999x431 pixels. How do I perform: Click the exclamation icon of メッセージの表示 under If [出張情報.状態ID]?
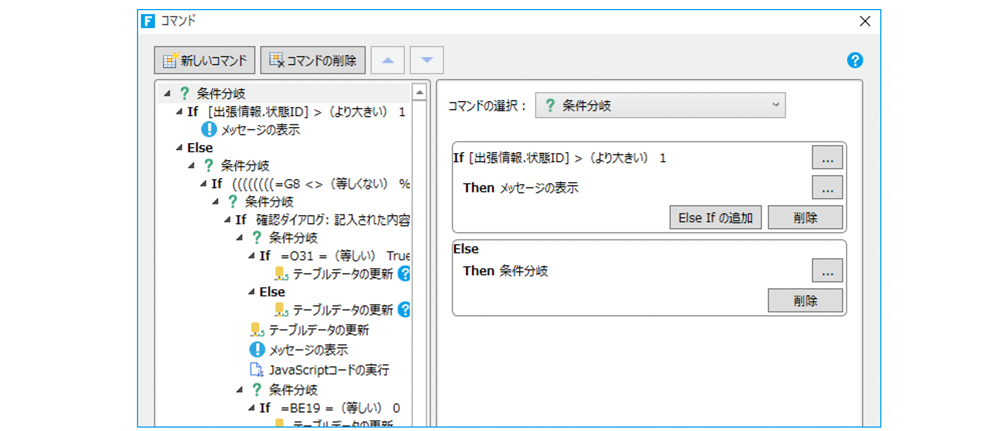pos(209,129)
